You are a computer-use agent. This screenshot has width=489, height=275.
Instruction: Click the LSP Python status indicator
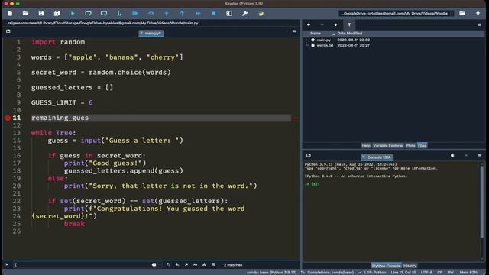click(x=372, y=273)
